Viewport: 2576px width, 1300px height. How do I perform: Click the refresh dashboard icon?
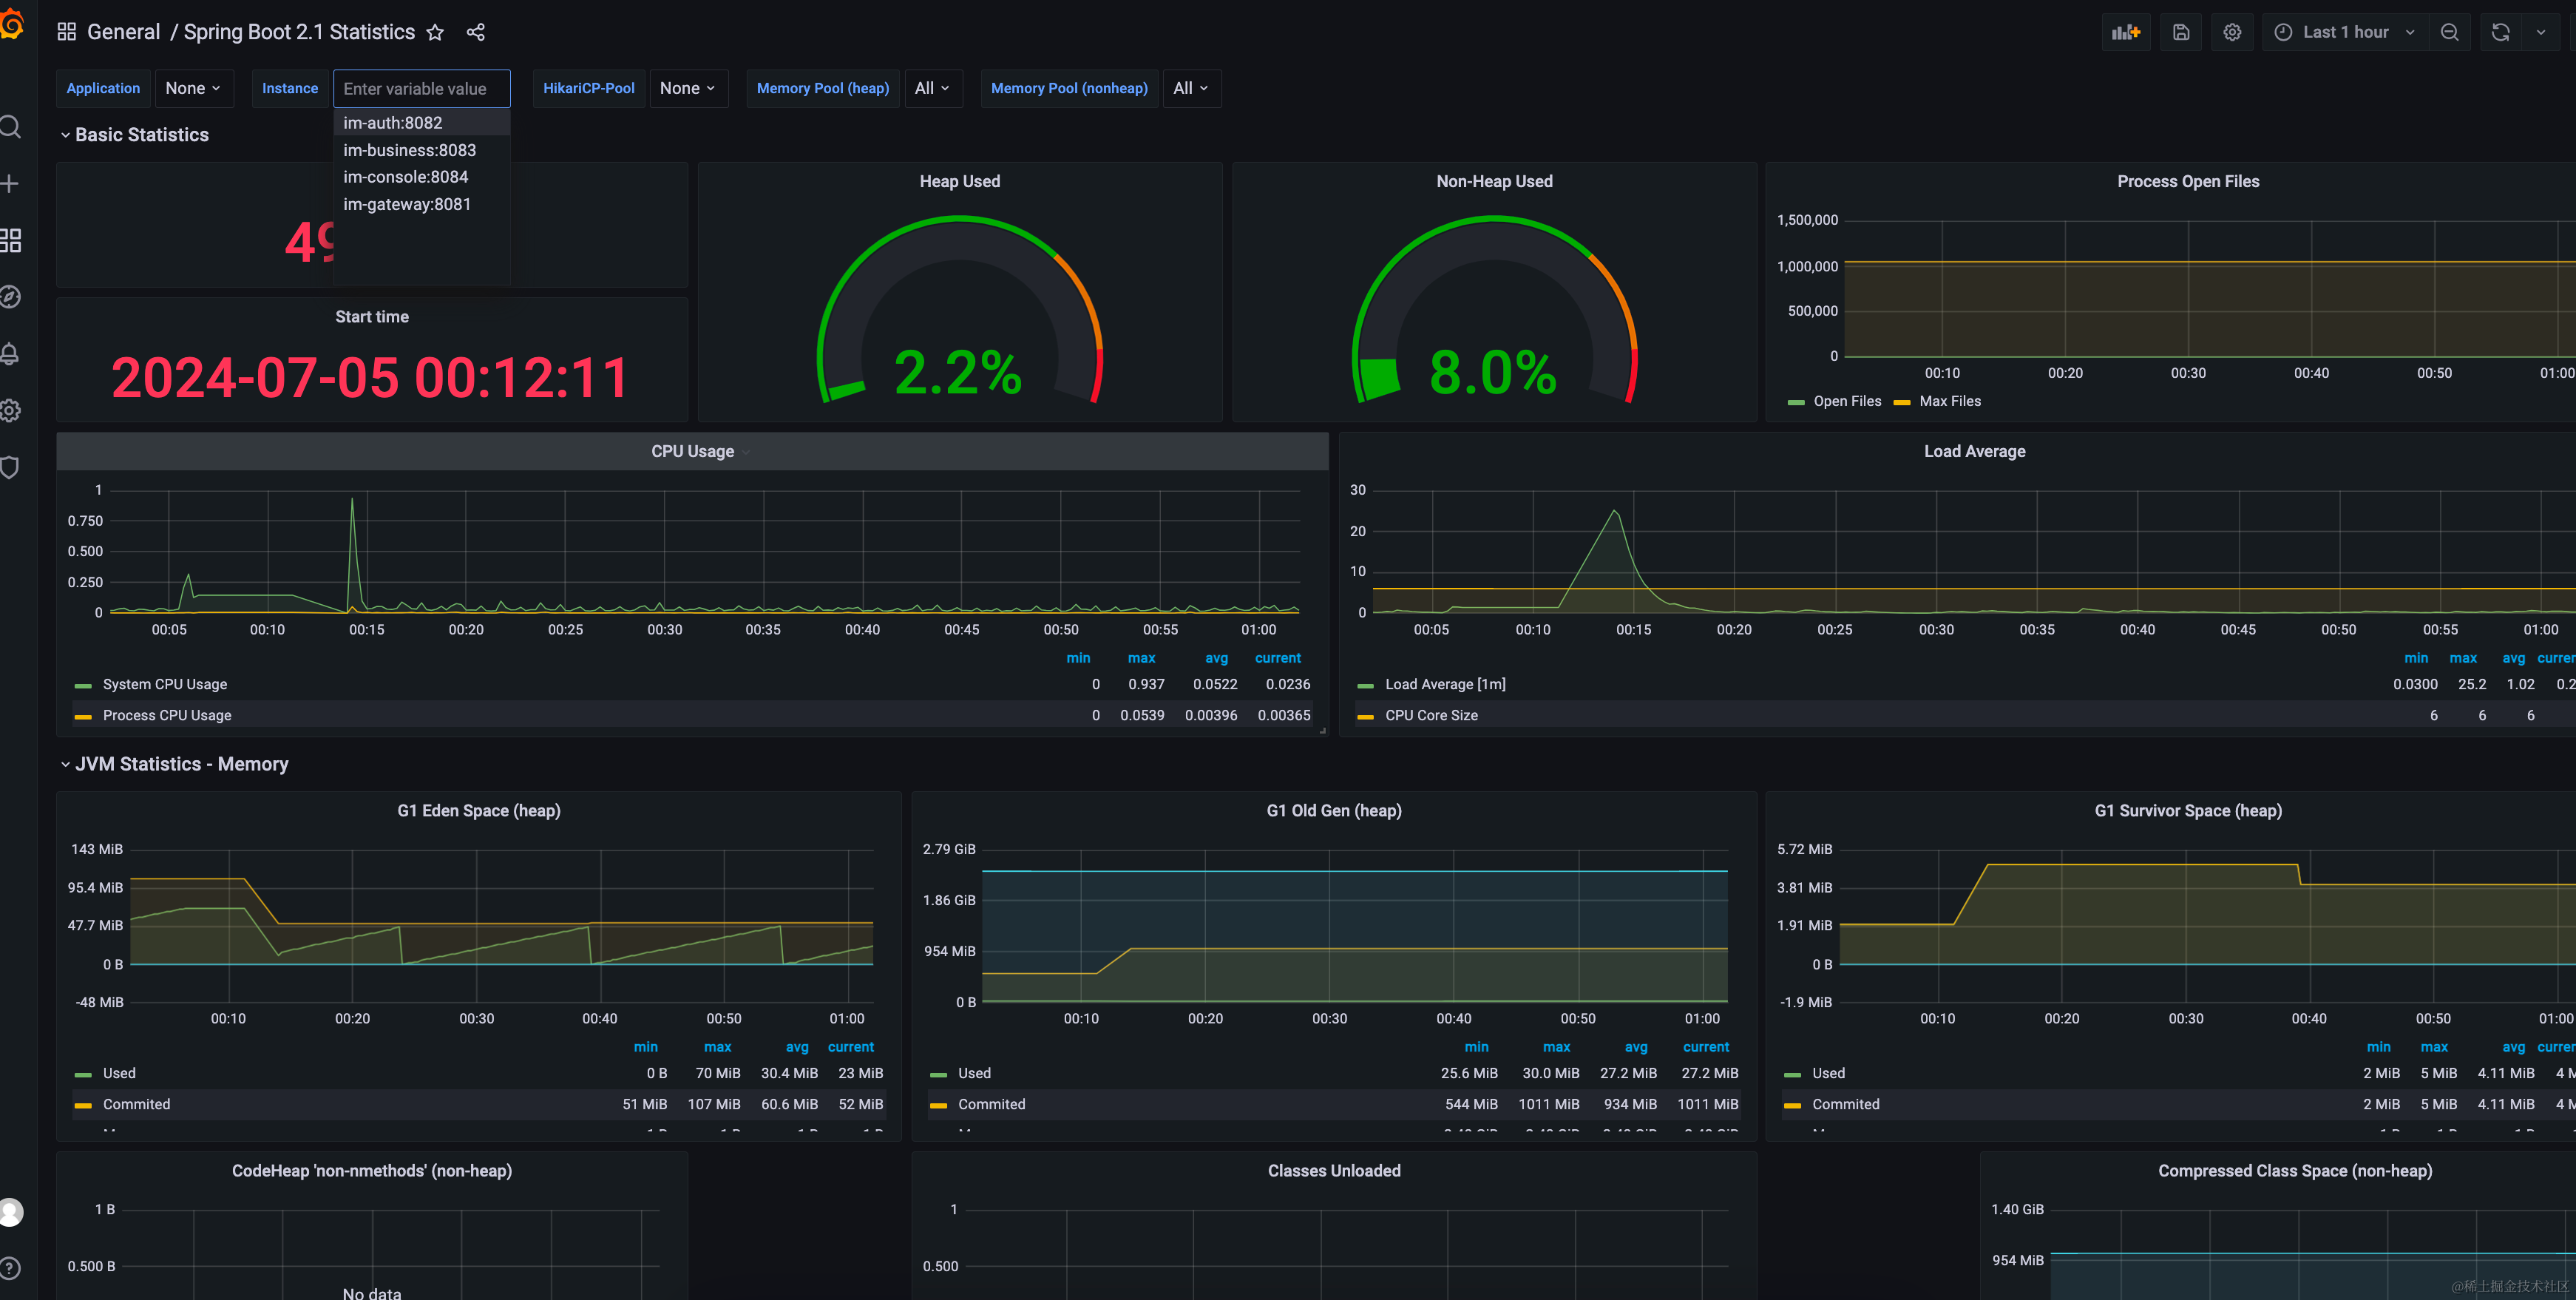point(2501,32)
